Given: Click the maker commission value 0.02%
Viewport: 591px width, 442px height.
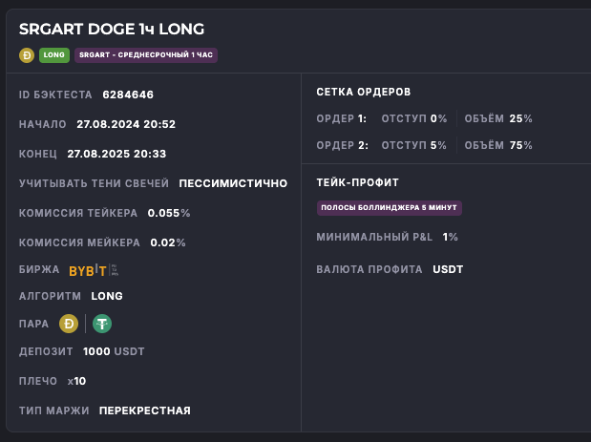Looking at the screenshot, I should coord(168,242).
